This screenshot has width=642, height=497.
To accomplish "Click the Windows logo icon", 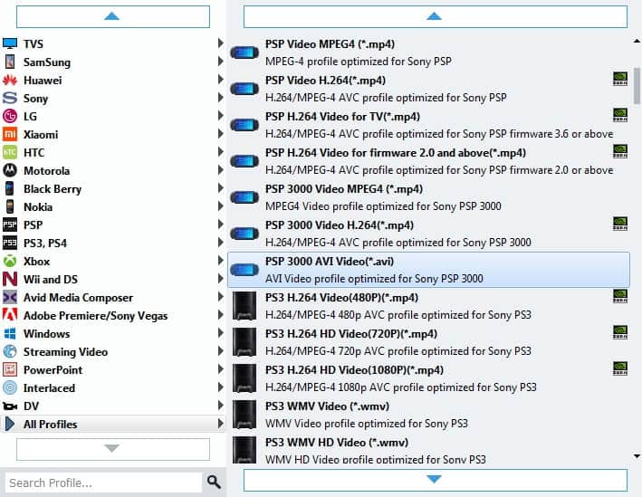I will 10,334.
